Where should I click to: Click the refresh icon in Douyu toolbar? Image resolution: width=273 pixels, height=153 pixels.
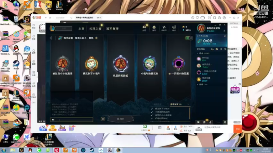pos(50,18)
